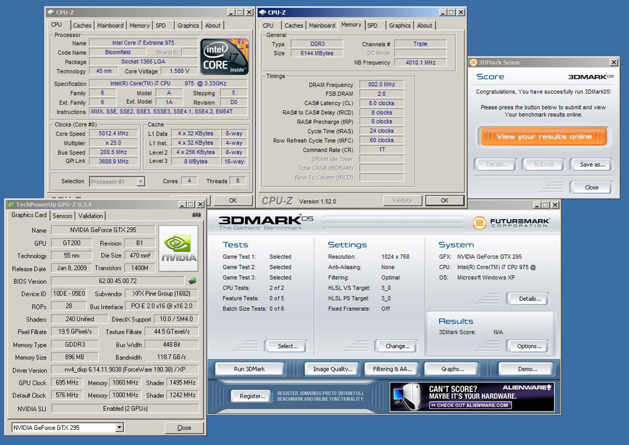Switch to Mainboard tab in left CPU-Z
629x445 pixels.
point(110,25)
